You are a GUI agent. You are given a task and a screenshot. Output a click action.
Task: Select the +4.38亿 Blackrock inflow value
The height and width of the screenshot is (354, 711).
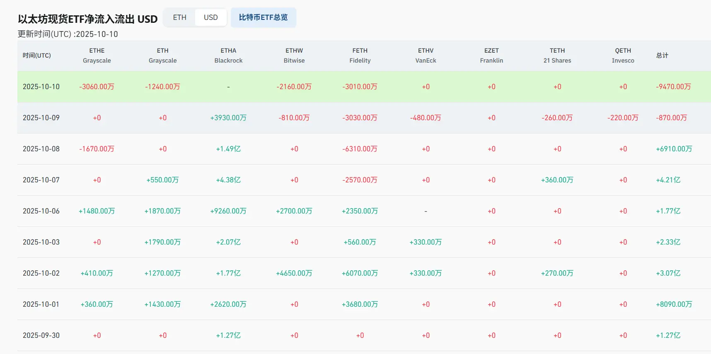click(x=228, y=180)
